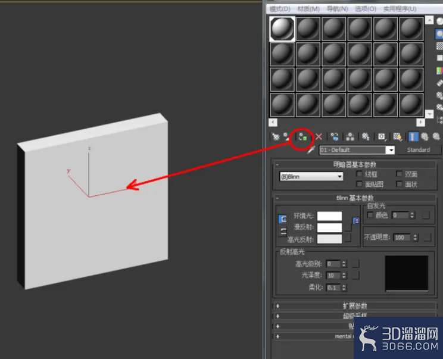This screenshot has width=443, height=359.
Task: Click map button next to 高光反射 swatch
Action: [x=348, y=238]
